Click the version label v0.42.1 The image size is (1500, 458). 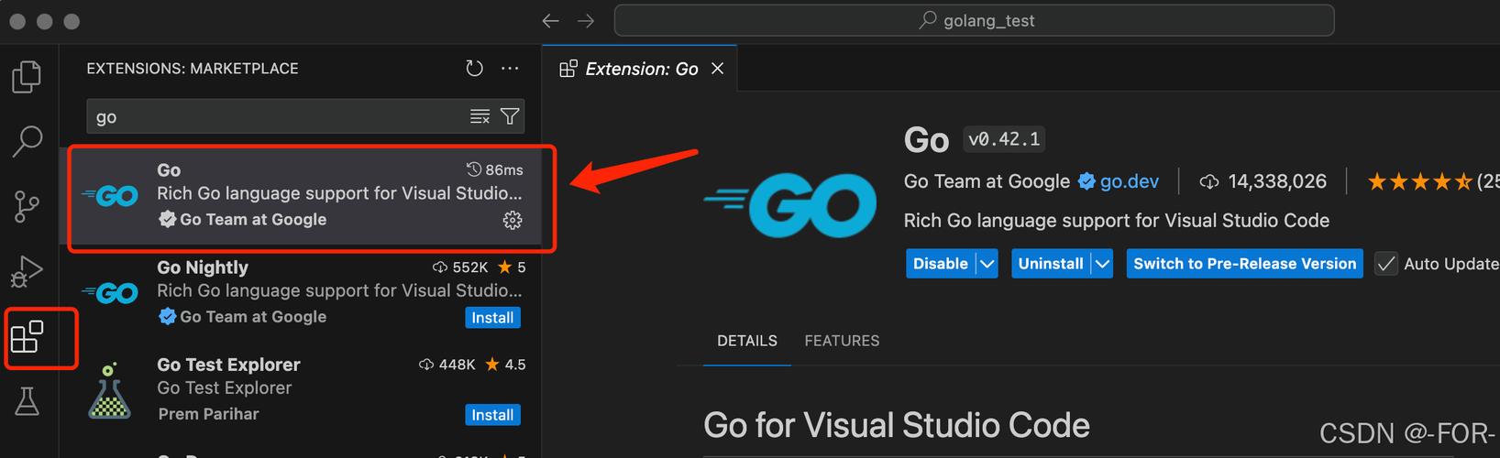pyautogui.click(x=1004, y=139)
